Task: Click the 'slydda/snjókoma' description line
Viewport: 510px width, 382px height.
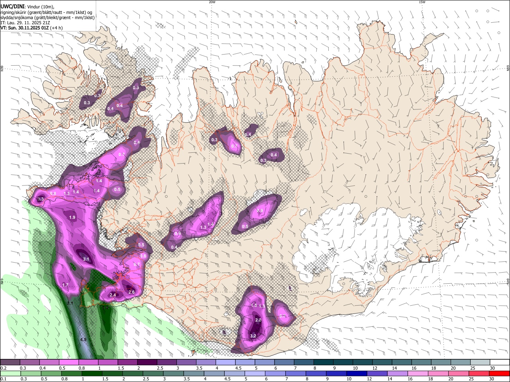Action: coord(47,18)
